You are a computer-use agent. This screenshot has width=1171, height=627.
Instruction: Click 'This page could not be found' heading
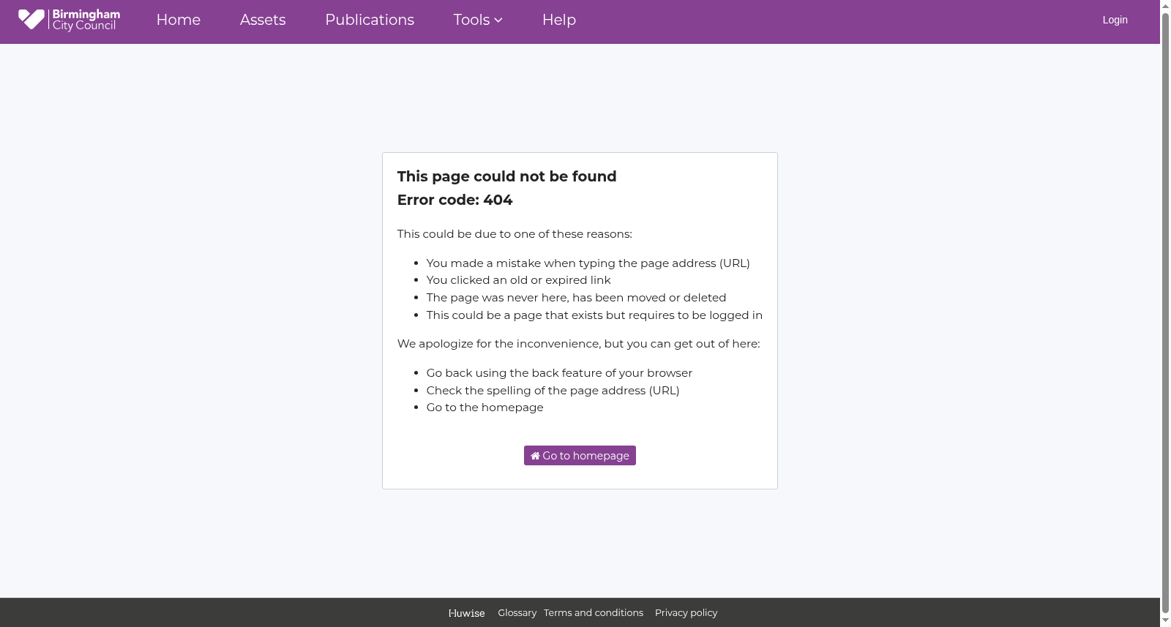coord(506,176)
